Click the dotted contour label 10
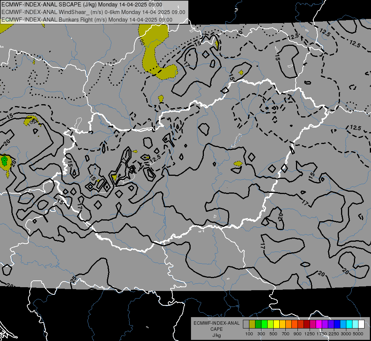The image size is (371, 341). click(240, 33)
